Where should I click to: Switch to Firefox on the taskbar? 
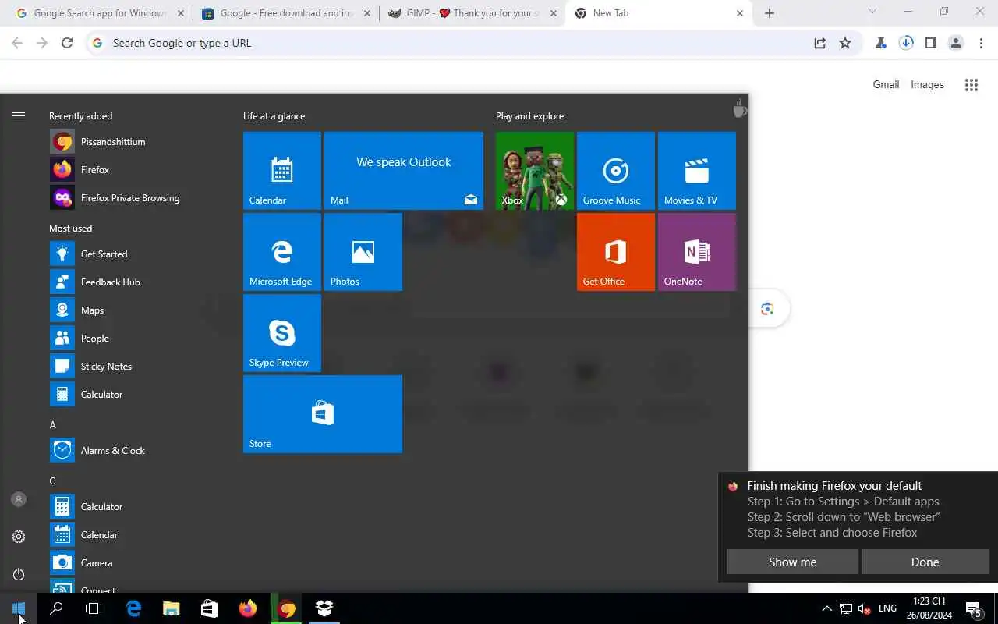tap(248, 608)
